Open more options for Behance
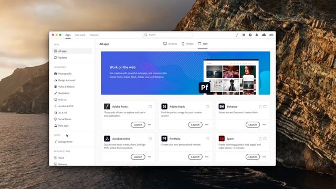Screen dimensions: 336x189 click(x=264, y=125)
